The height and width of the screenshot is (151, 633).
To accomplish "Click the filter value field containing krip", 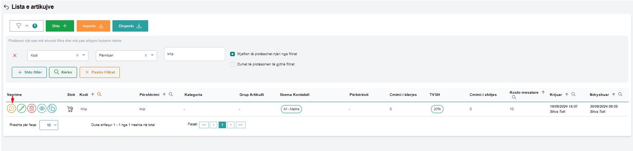I will [194, 54].
